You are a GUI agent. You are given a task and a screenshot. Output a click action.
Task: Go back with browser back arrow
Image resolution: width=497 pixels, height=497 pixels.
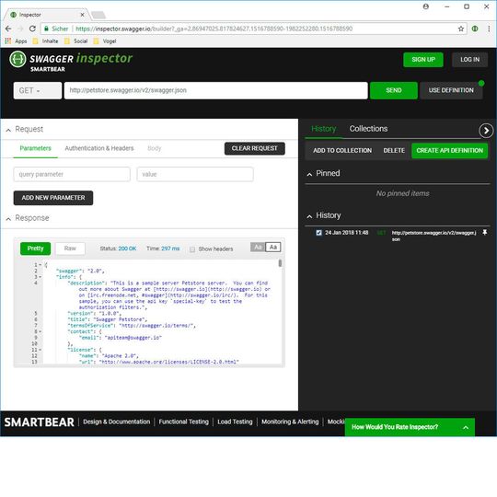click(x=8, y=29)
